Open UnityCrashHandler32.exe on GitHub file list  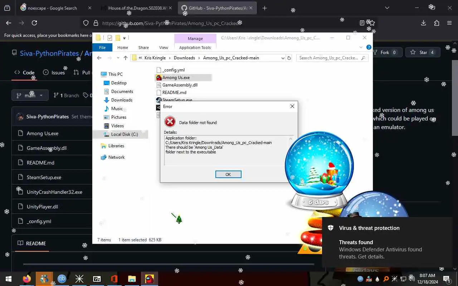pos(54,192)
